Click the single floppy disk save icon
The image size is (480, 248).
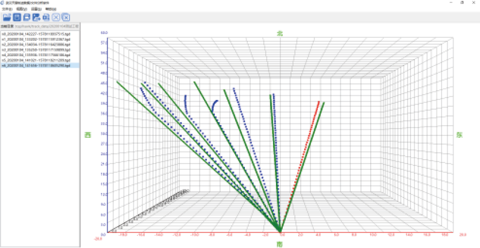pyautogui.click(x=17, y=17)
